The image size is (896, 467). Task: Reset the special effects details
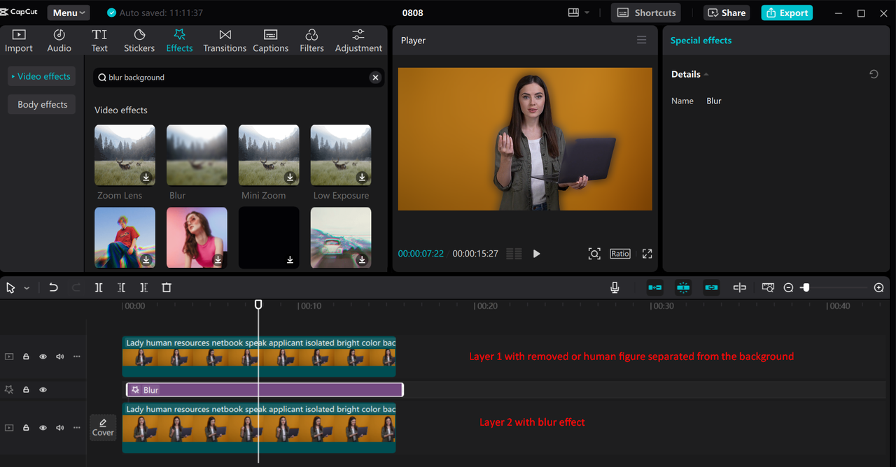pos(874,74)
